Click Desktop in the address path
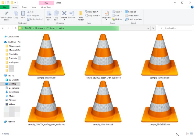The width and height of the screenshot is (194, 136). (x=39, y=28)
